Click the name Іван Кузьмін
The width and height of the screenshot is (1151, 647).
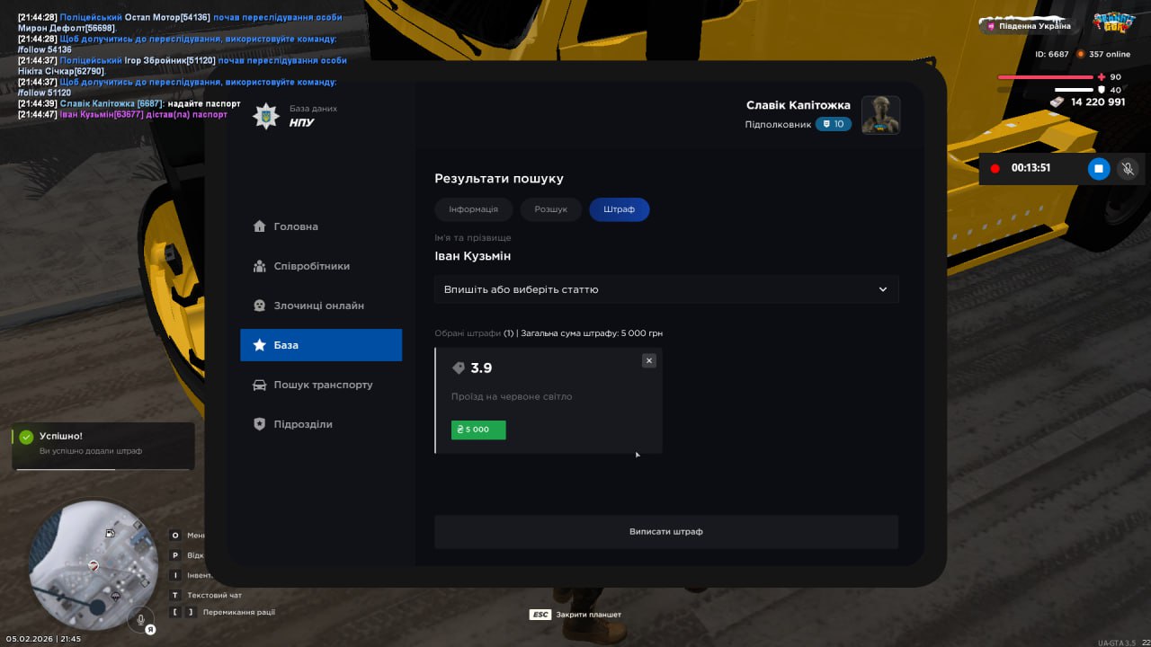(473, 256)
